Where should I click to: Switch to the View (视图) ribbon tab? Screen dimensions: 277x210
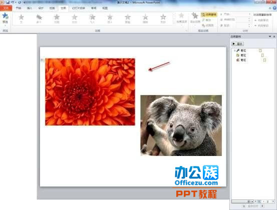tap(105, 8)
